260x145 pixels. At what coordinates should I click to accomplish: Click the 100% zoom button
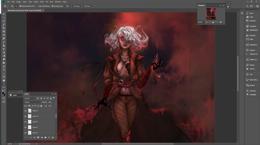[67, 6]
